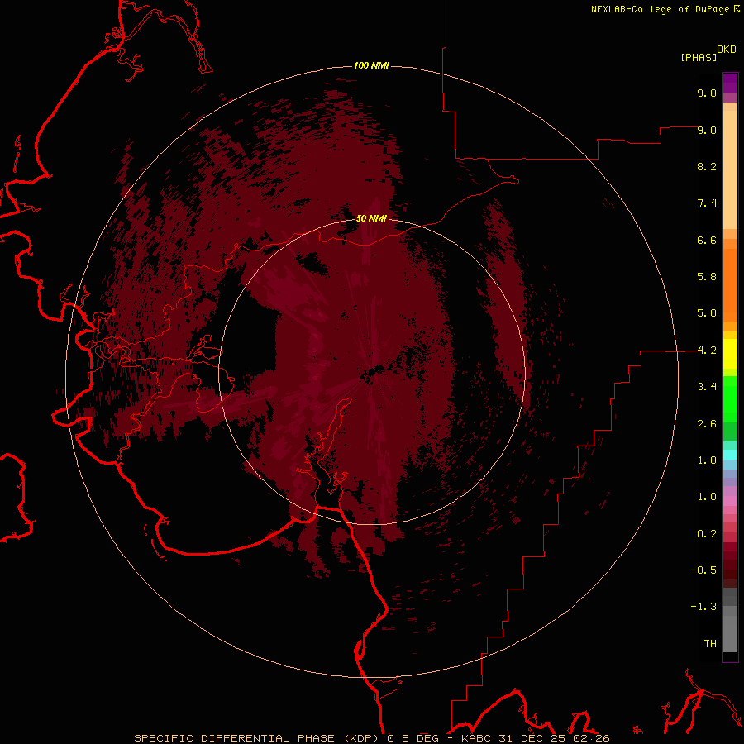Click the 4.2 color scale value
The height and width of the screenshot is (744, 744).
[x=707, y=351]
